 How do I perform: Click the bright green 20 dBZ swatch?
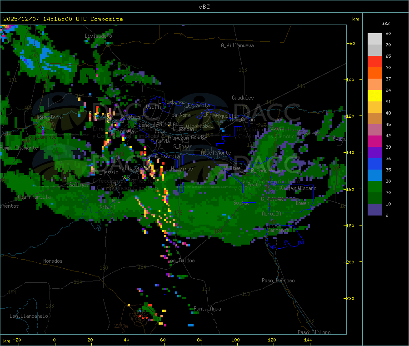click(x=374, y=186)
